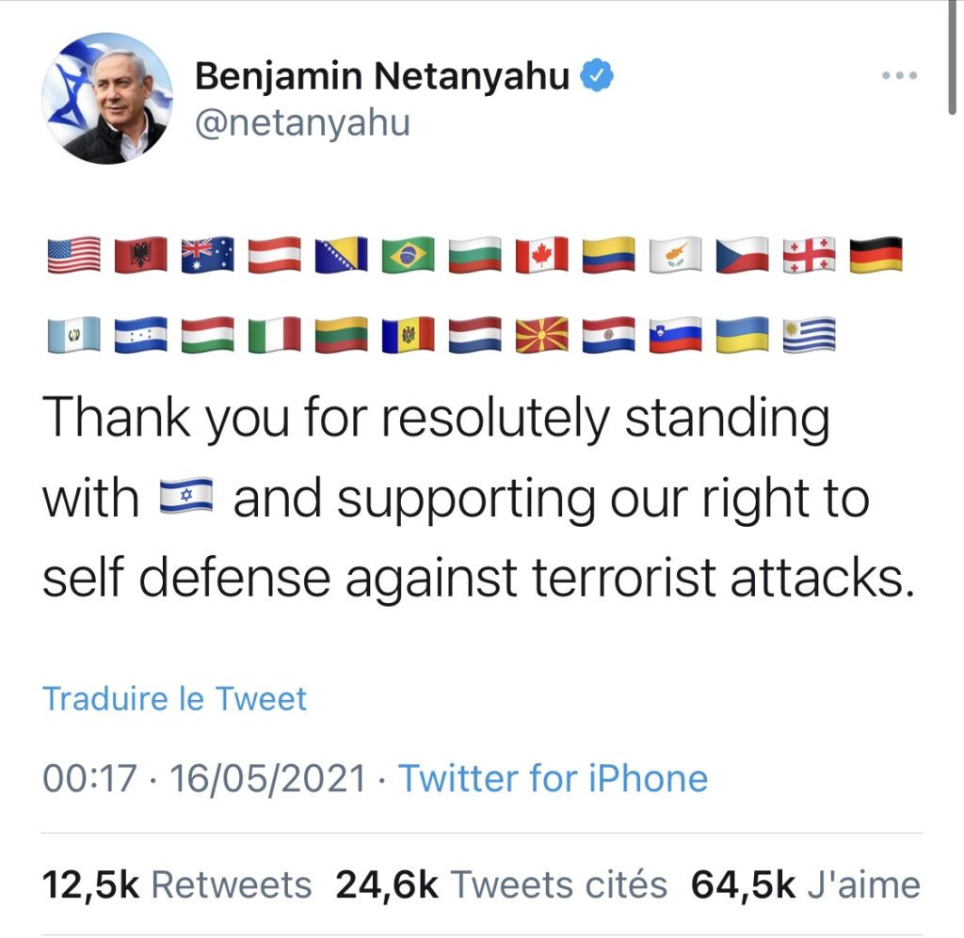Viewport: 964px width, 938px height.
Task: Open Benjamin Netanyahu display name
Action: coord(382,77)
